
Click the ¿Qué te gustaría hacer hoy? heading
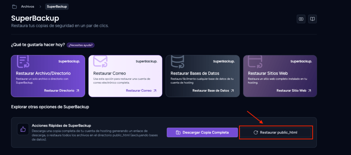point(38,45)
